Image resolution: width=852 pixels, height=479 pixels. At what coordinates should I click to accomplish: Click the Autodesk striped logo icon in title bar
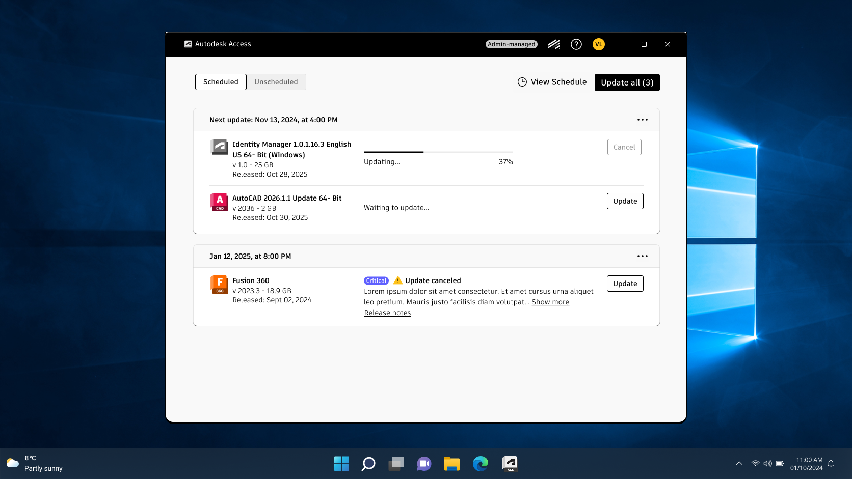click(554, 44)
